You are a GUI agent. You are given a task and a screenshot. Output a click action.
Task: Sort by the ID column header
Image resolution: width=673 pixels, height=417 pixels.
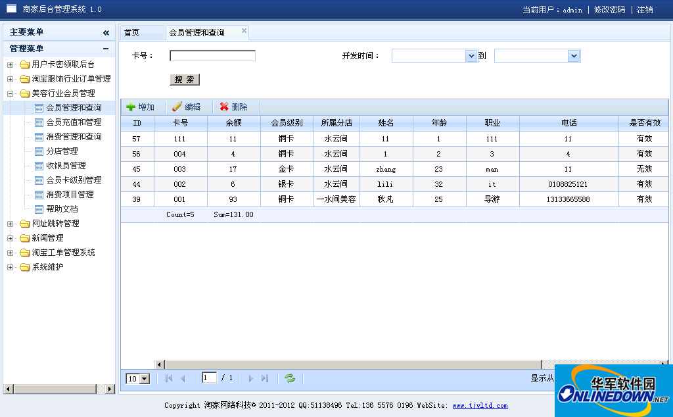pos(137,123)
